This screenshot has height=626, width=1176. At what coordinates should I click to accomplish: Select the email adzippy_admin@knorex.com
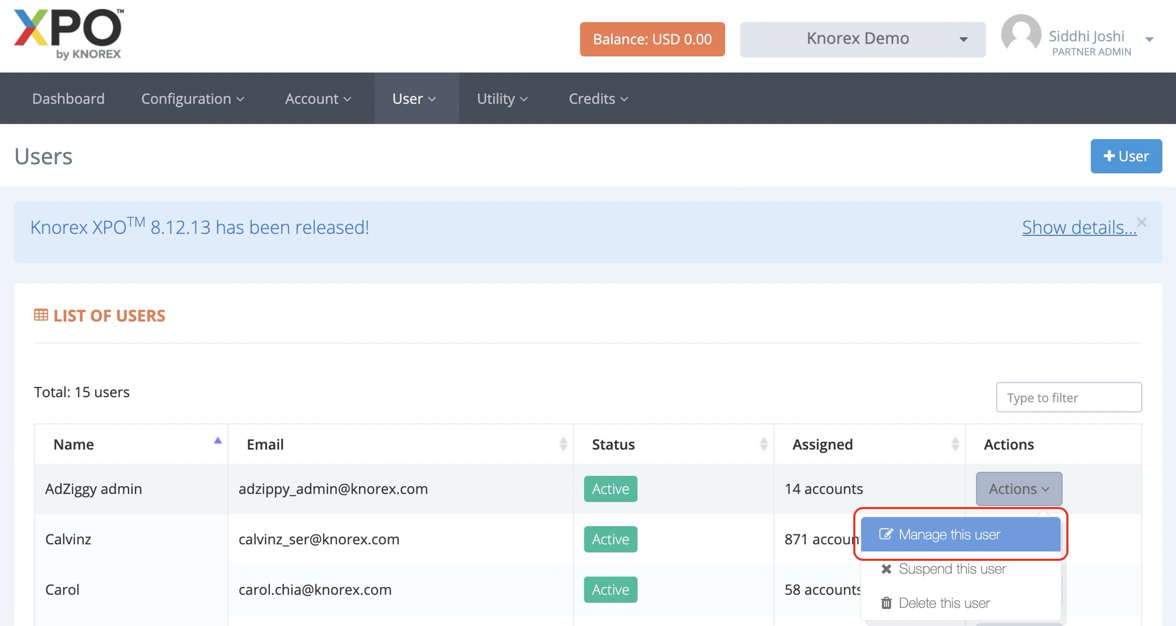[333, 489]
